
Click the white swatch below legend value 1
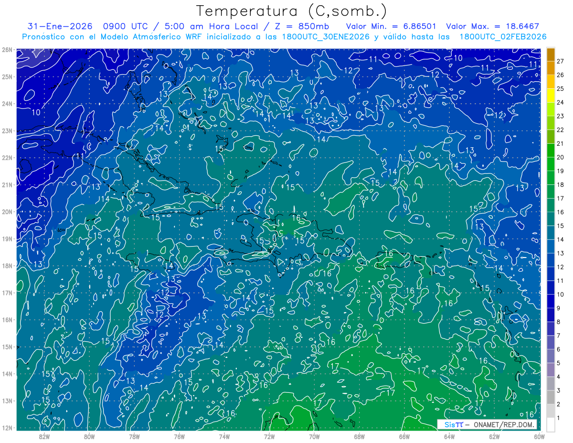[x=551, y=425]
